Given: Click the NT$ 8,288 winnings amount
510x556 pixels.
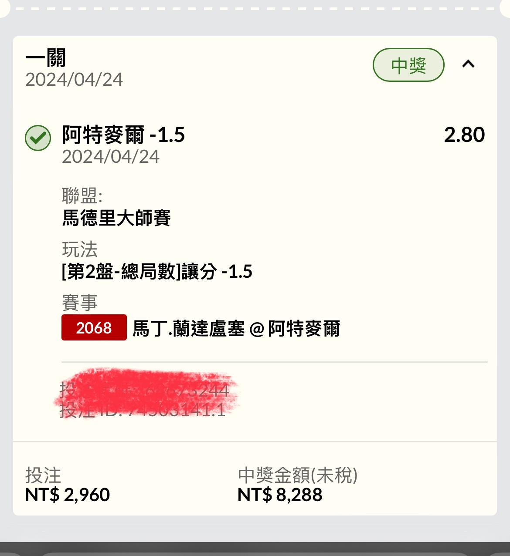Looking at the screenshot, I should 280,495.
